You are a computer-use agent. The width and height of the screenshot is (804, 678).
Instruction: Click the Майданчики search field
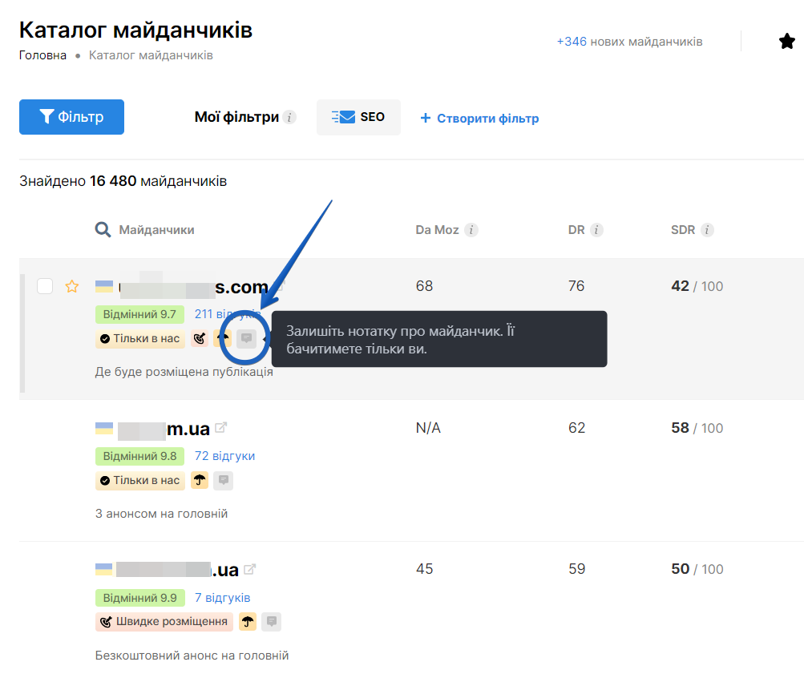tap(156, 230)
